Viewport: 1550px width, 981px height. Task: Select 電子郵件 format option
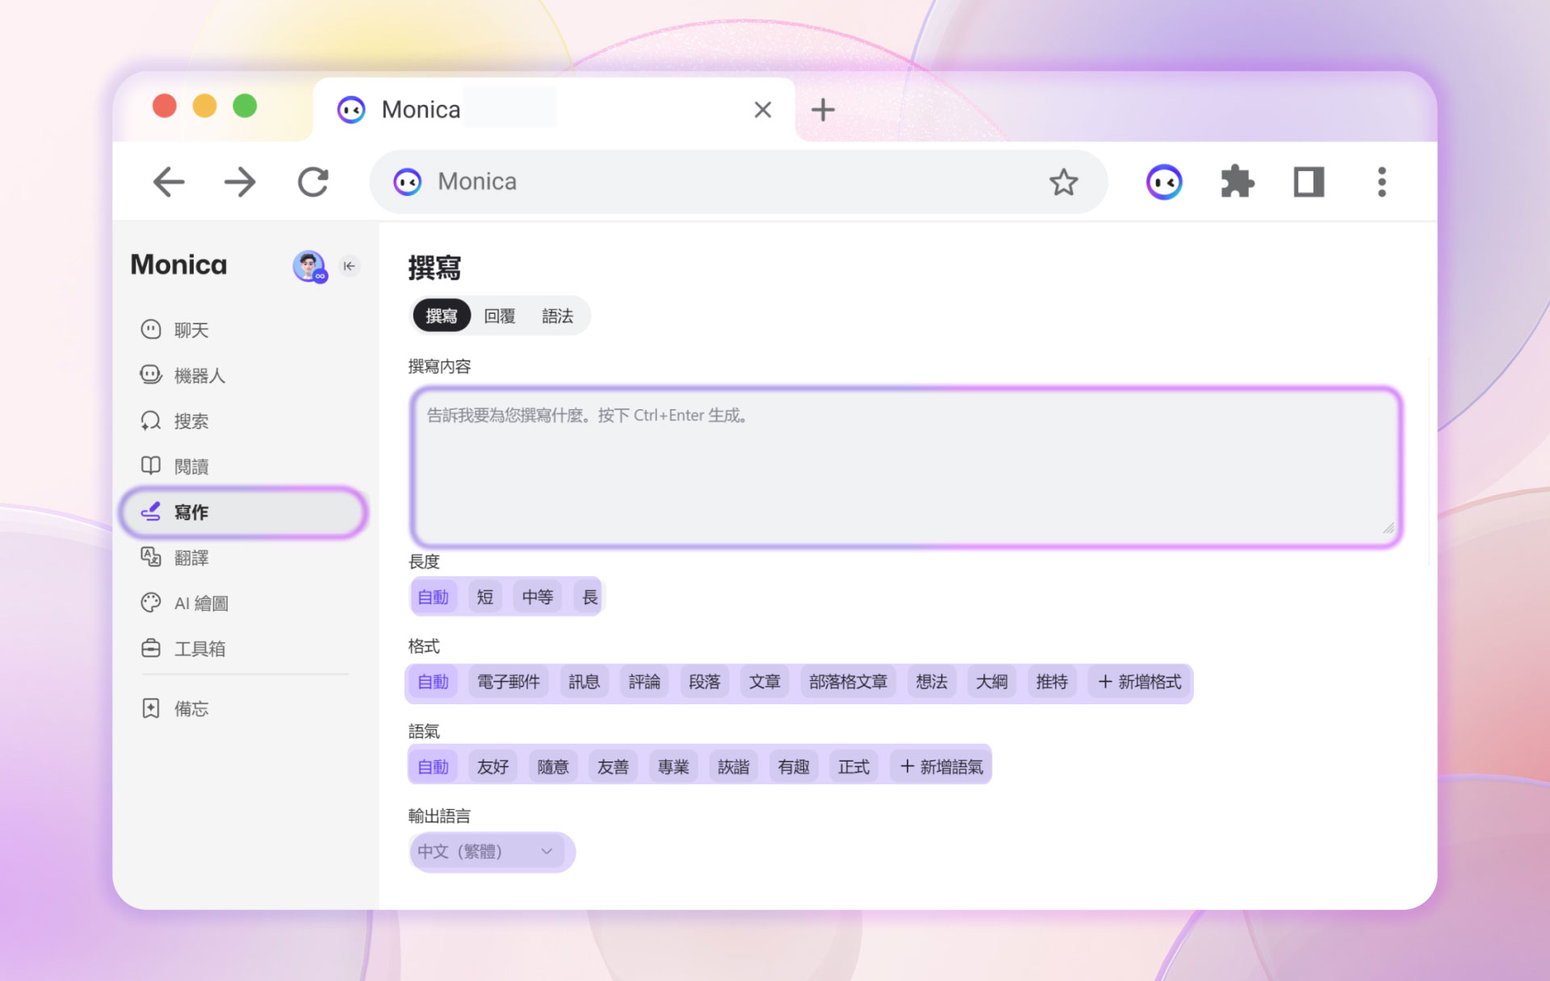(x=508, y=682)
